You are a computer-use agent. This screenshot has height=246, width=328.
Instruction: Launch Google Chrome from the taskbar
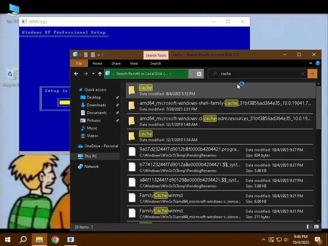[x=55, y=240]
